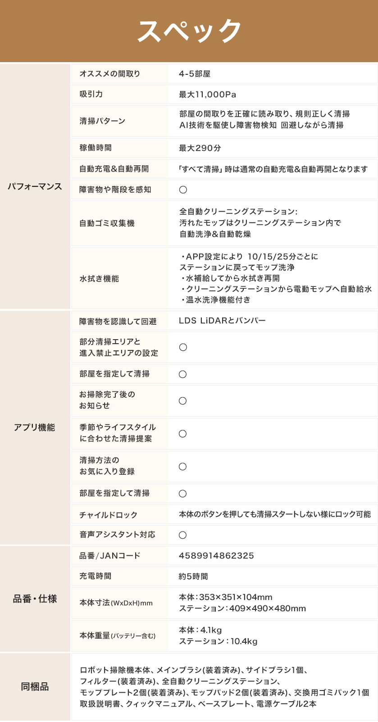The height and width of the screenshot is (722, 378).
Task: Click the circle next to 季節やライフスタイルに合わせた清掃提案
Action: (x=183, y=433)
